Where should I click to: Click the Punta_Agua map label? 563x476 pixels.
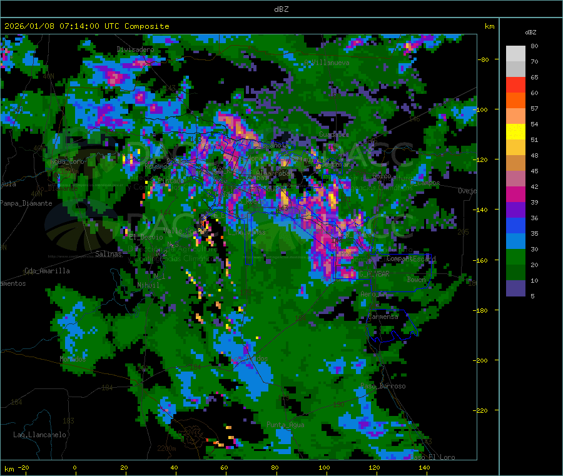pyautogui.click(x=285, y=425)
